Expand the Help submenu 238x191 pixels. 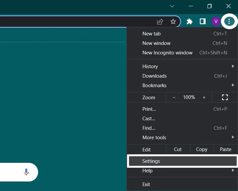(x=182, y=171)
